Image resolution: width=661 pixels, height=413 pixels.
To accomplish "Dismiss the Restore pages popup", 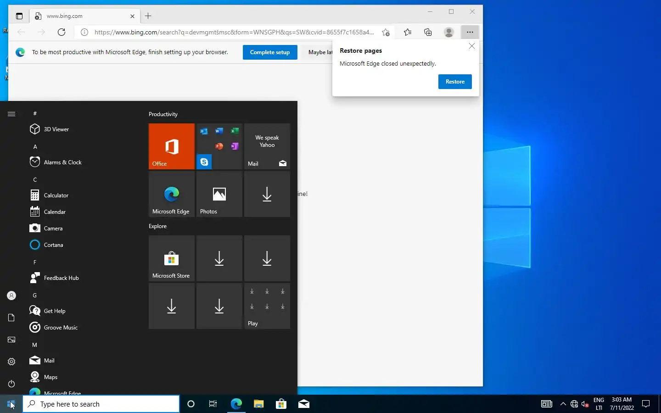I will (x=471, y=46).
